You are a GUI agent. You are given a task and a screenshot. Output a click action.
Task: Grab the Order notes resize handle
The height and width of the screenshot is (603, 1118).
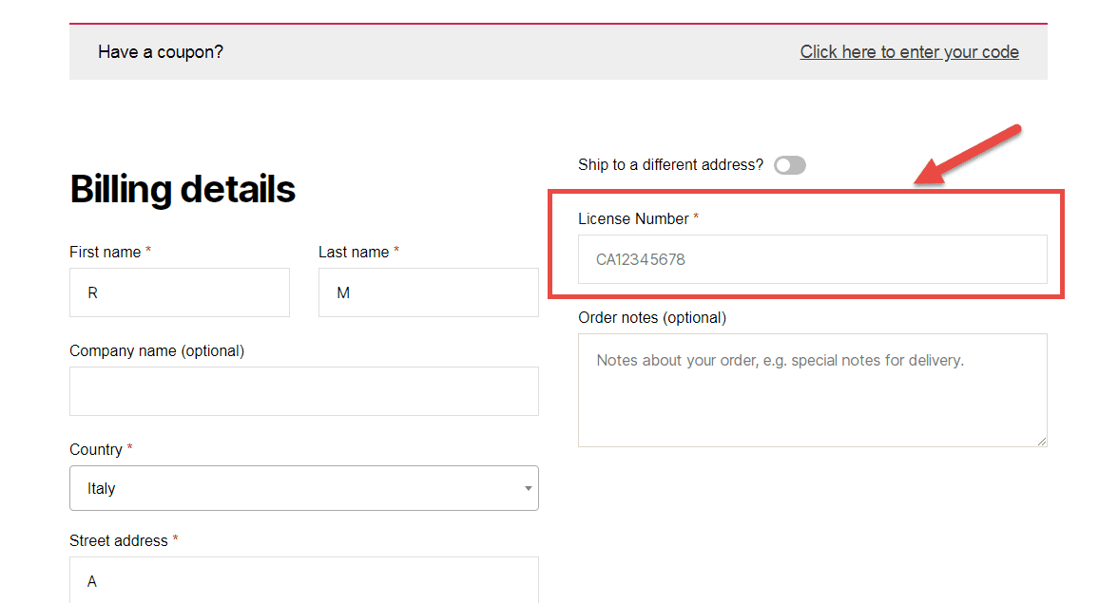click(x=1042, y=441)
